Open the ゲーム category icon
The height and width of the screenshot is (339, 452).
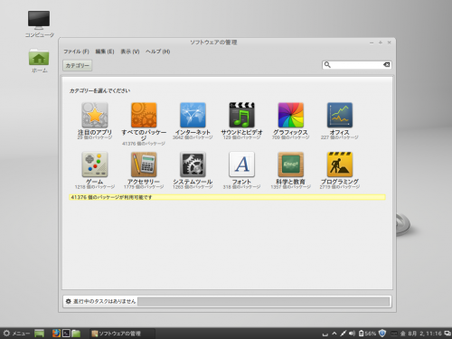point(95,165)
